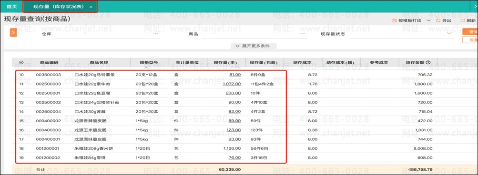Click the 仓库 input field
The width and height of the screenshot is (478, 175).
pos(107,34)
